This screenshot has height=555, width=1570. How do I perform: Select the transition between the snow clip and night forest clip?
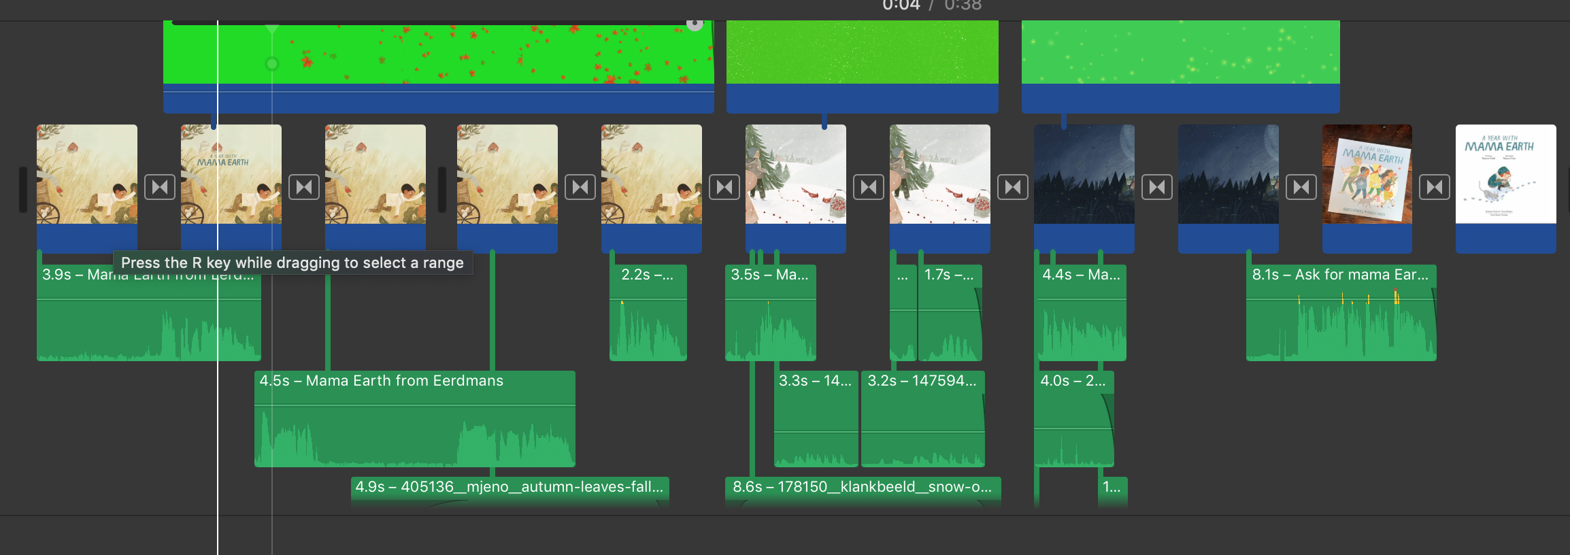click(1013, 187)
